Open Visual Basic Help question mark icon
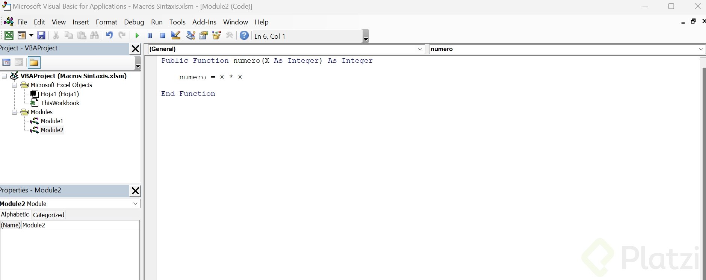The image size is (706, 280). (244, 35)
